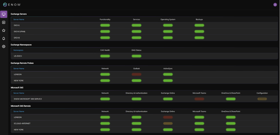Click the Operating System column header
This screenshot has height=135, width=280.
click(x=168, y=19)
